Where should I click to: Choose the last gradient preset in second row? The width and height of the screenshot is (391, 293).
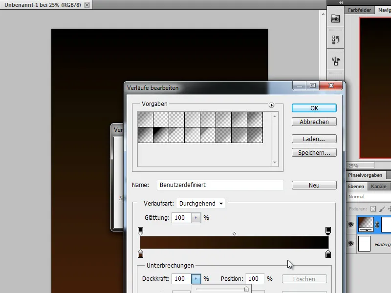(x=255, y=135)
